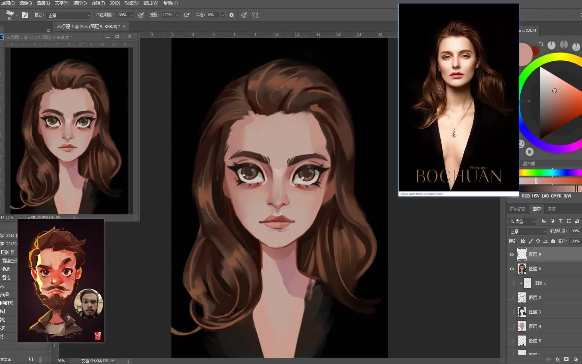Select the CMYK color mode button
The height and width of the screenshot is (364, 582).
coord(556,196)
